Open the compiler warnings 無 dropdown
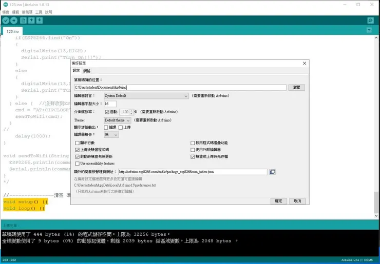Image resolution: width=380 pixels, height=264 pixels. pos(111,135)
